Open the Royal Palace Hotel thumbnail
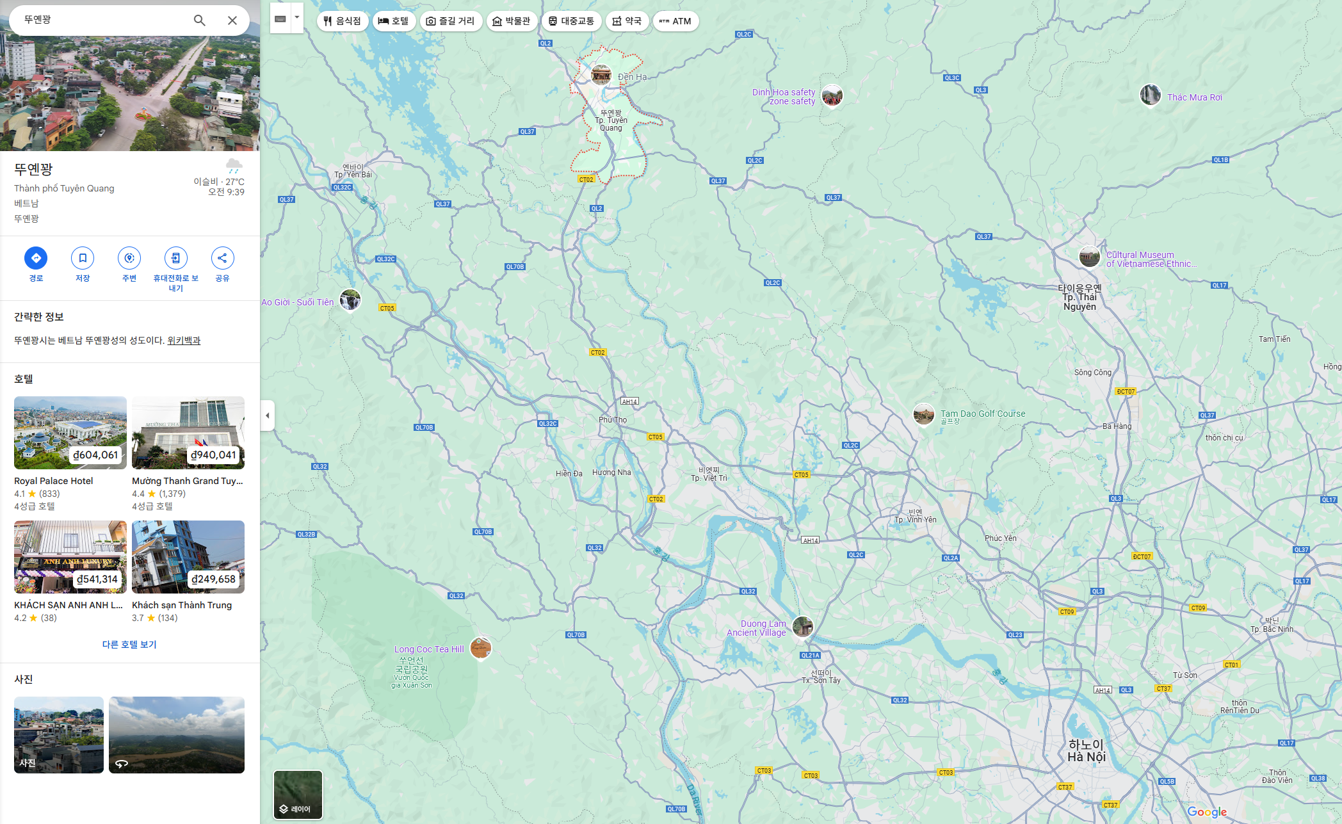The width and height of the screenshot is (1342, 824). (x=70, y=433)
